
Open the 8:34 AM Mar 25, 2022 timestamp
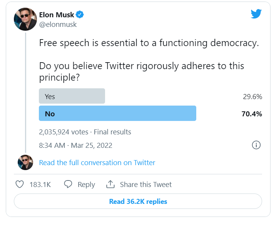[x=75, y=146]
